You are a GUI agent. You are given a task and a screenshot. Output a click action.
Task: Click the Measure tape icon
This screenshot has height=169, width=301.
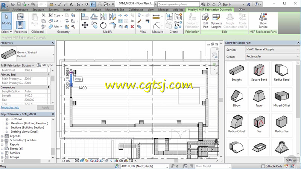[x=156, y=17]
